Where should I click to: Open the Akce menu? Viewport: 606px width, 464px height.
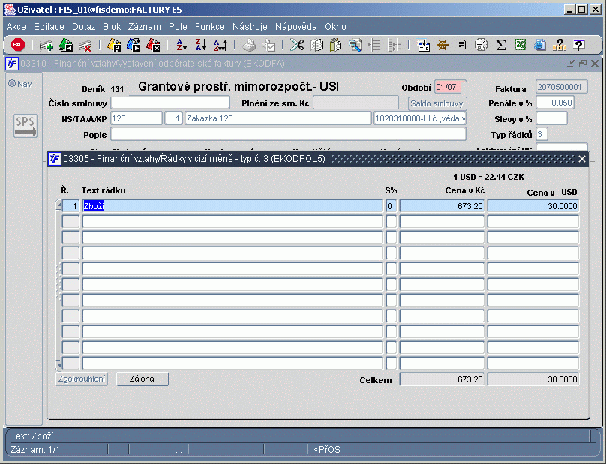[x=16, y=27]
